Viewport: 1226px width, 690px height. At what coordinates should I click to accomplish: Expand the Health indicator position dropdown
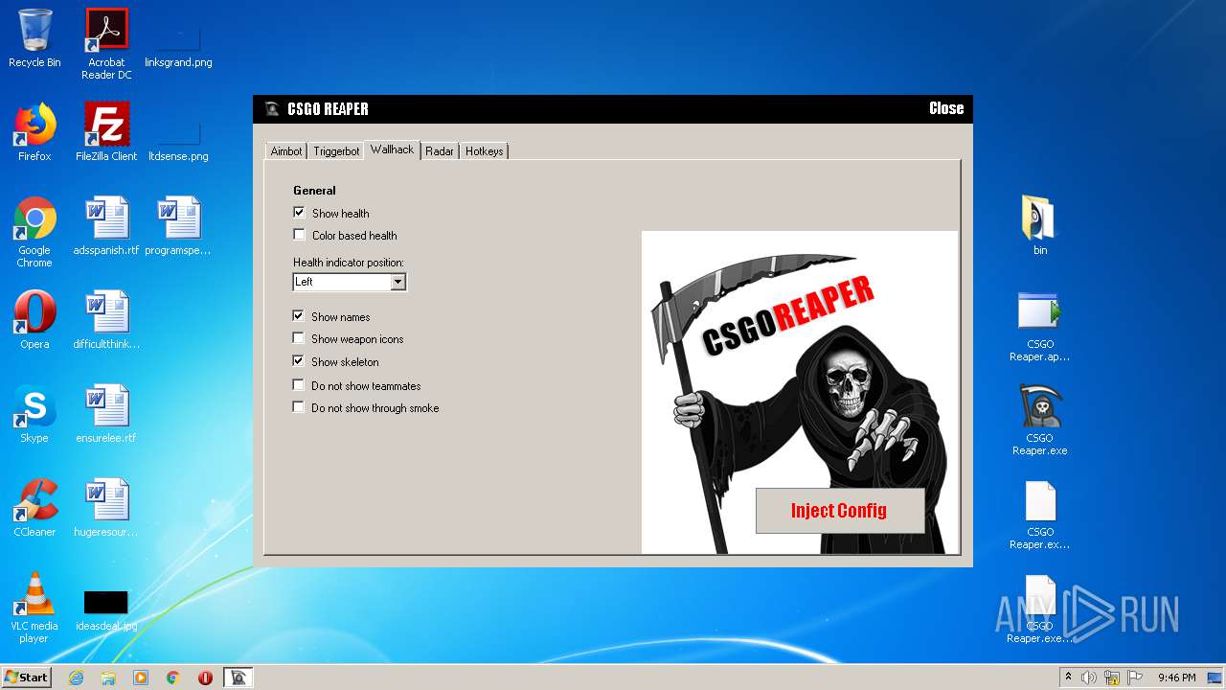pyautogui.click(x=398, y=282)
